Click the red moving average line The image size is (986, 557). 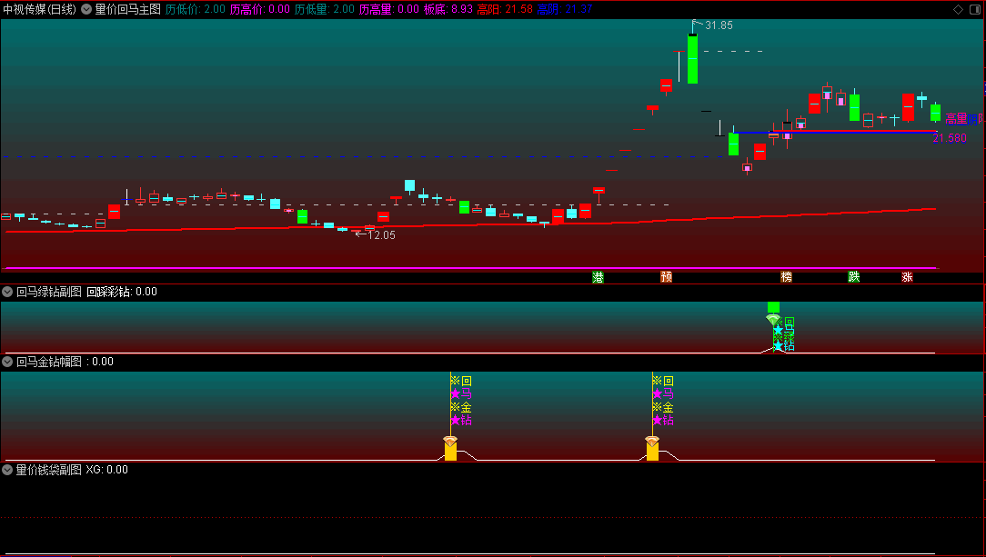(470, 223)
